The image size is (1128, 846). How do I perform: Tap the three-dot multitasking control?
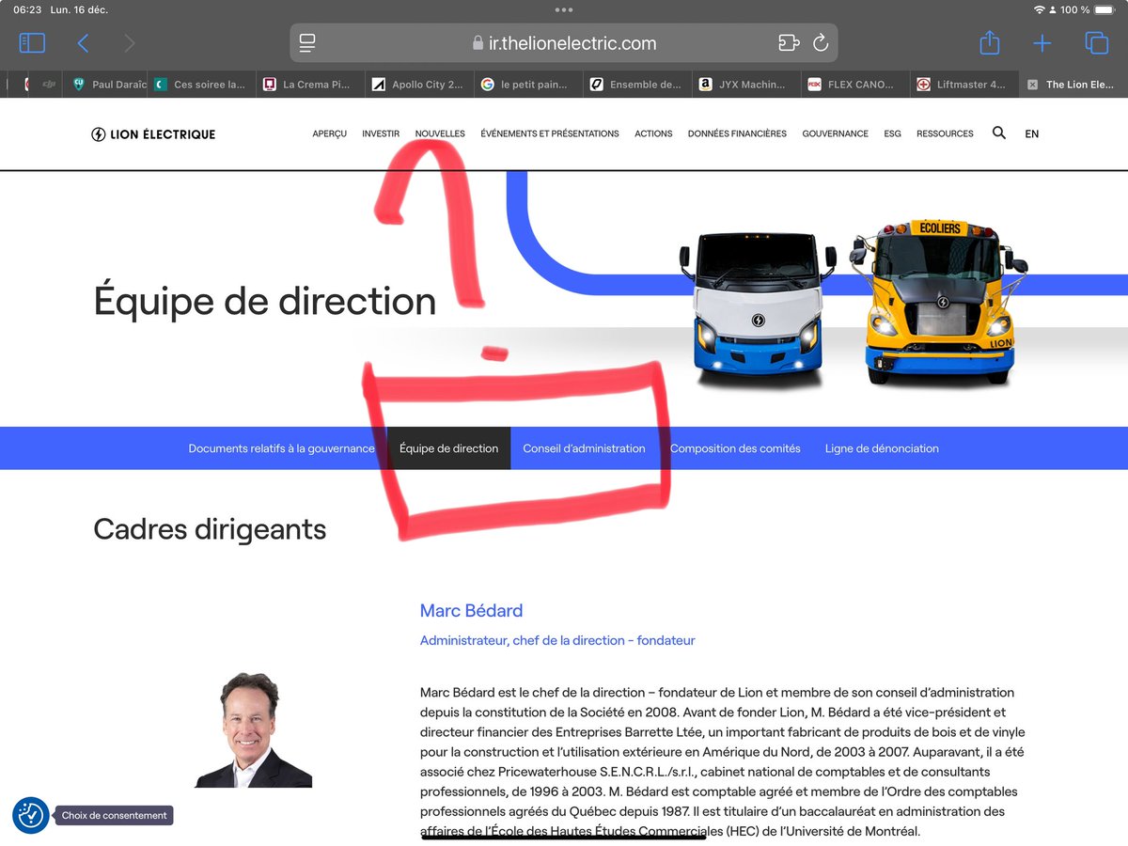coord(564,9)
